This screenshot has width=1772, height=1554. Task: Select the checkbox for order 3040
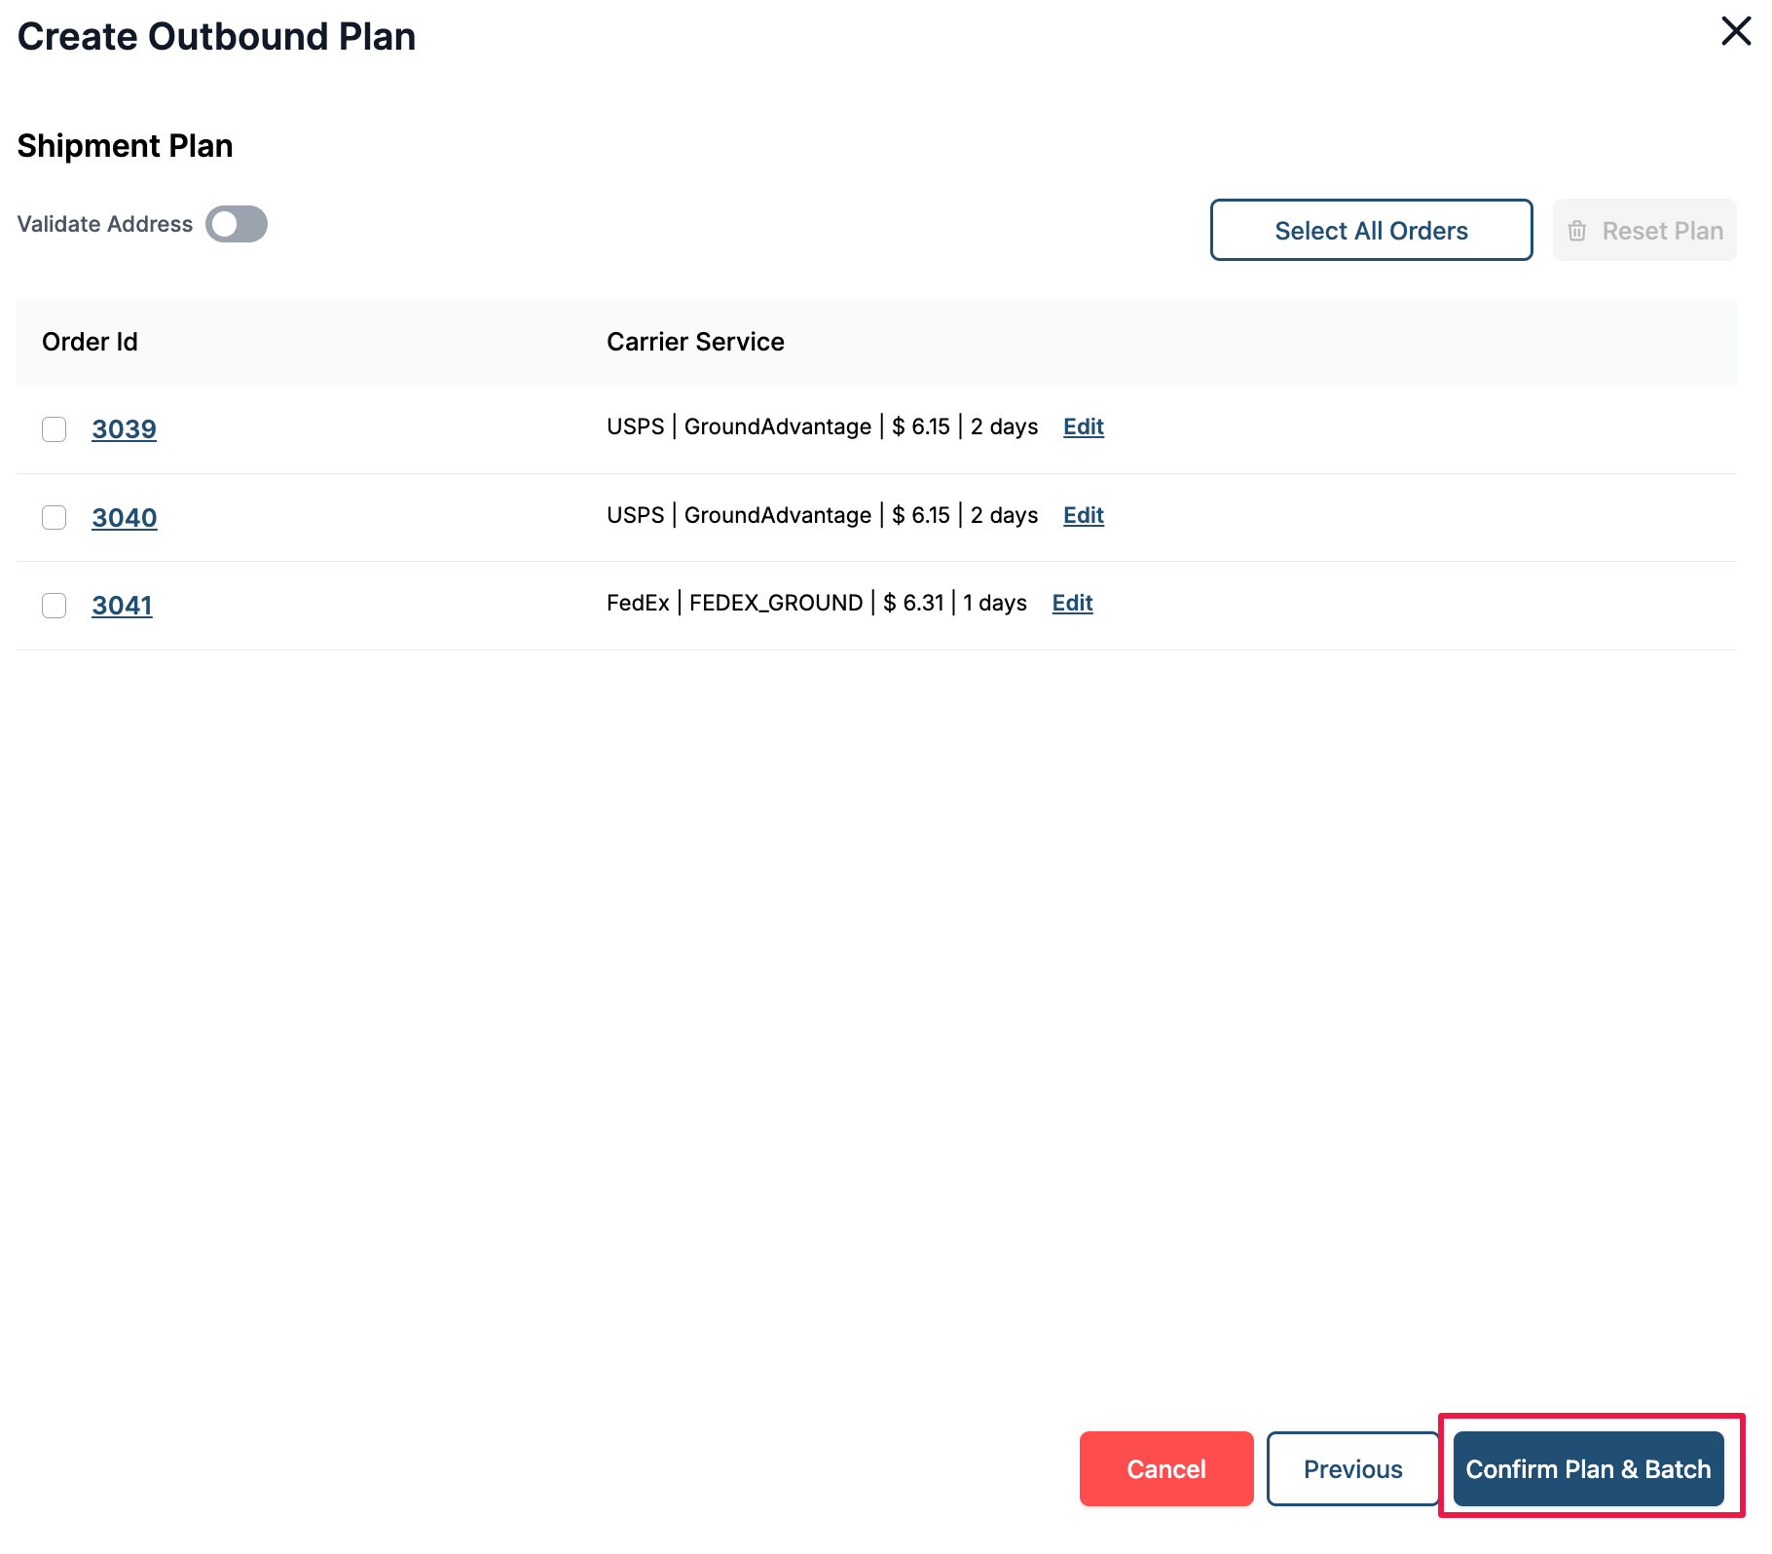pyautogui.click(x=55, y=517)
